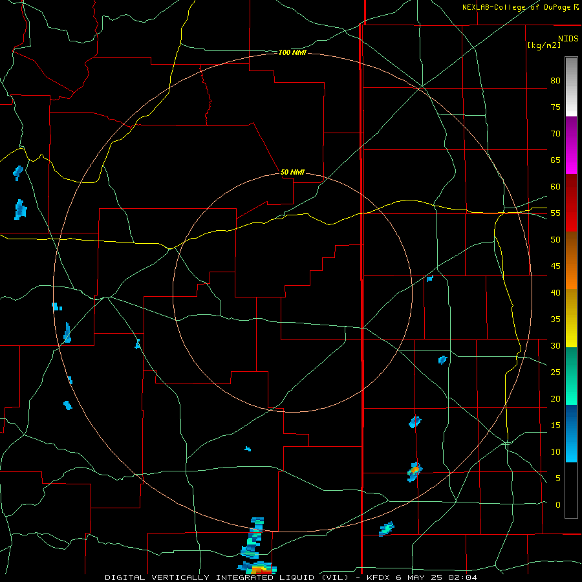Select the teal-green segment of color scale
Image resolution: width=582 pixels, height=582 pixels.
point(571,376)
